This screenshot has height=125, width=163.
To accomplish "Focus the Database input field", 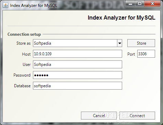I will click(x=78, y=86).
